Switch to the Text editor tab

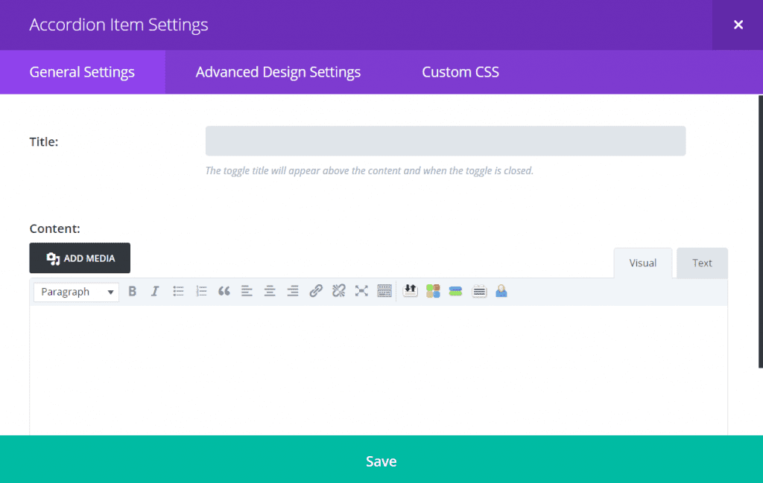(x=701, y=263)
